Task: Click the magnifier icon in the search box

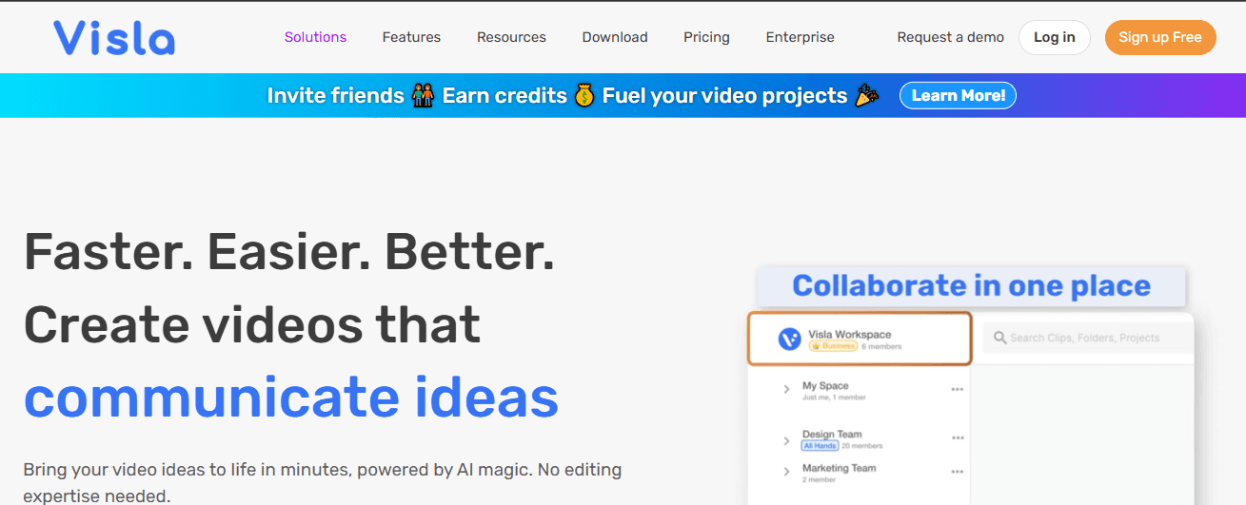Action: 1000,338
